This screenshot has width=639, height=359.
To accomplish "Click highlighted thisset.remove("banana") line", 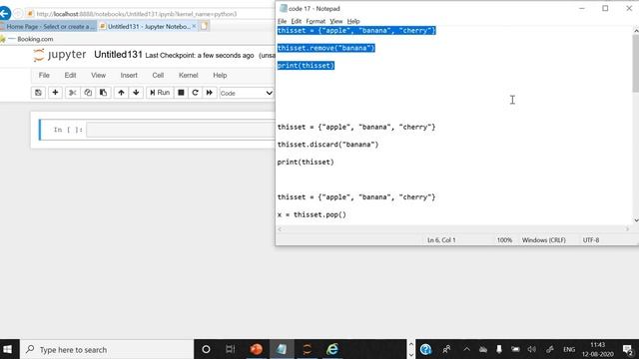I will click(326, 48).
